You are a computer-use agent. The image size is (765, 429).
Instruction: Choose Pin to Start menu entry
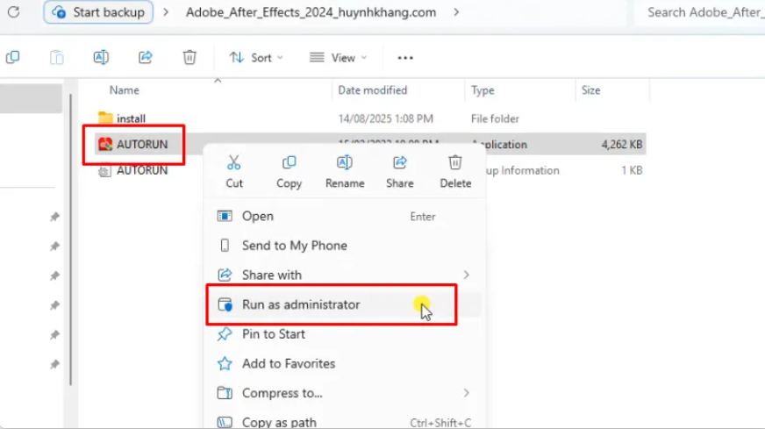274,333
